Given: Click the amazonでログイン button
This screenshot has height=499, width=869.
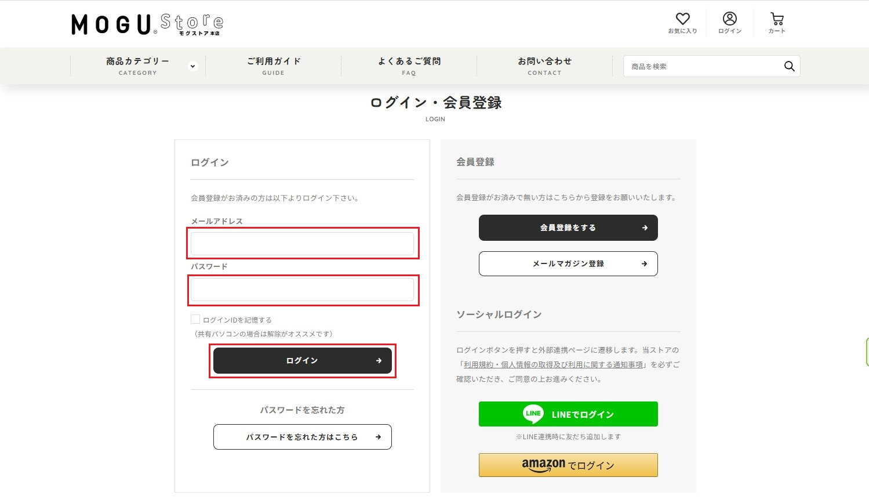Looking at the screenshot, I should [568, 465].
